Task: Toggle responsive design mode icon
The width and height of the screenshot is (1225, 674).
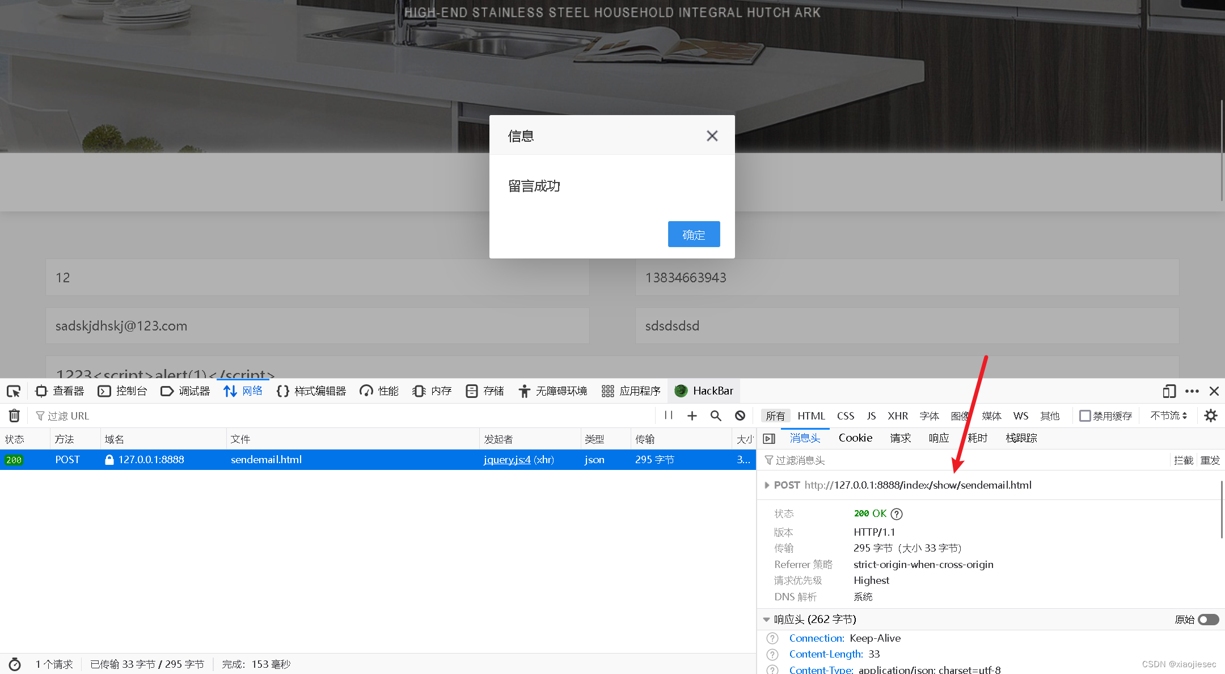Action: click(x=1169, y=391)
